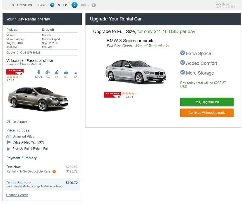Click the Change Search link
The width and height of the screenshot is (242, 204).
(x=17, y=195)
